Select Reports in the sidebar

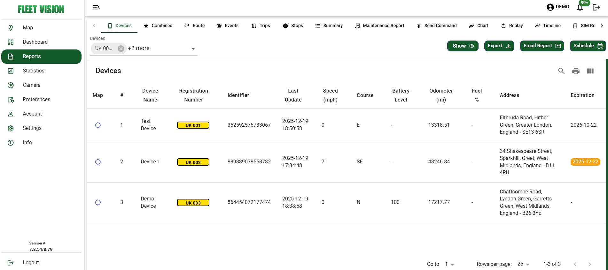pyautogui.click(x=41, y=56)
